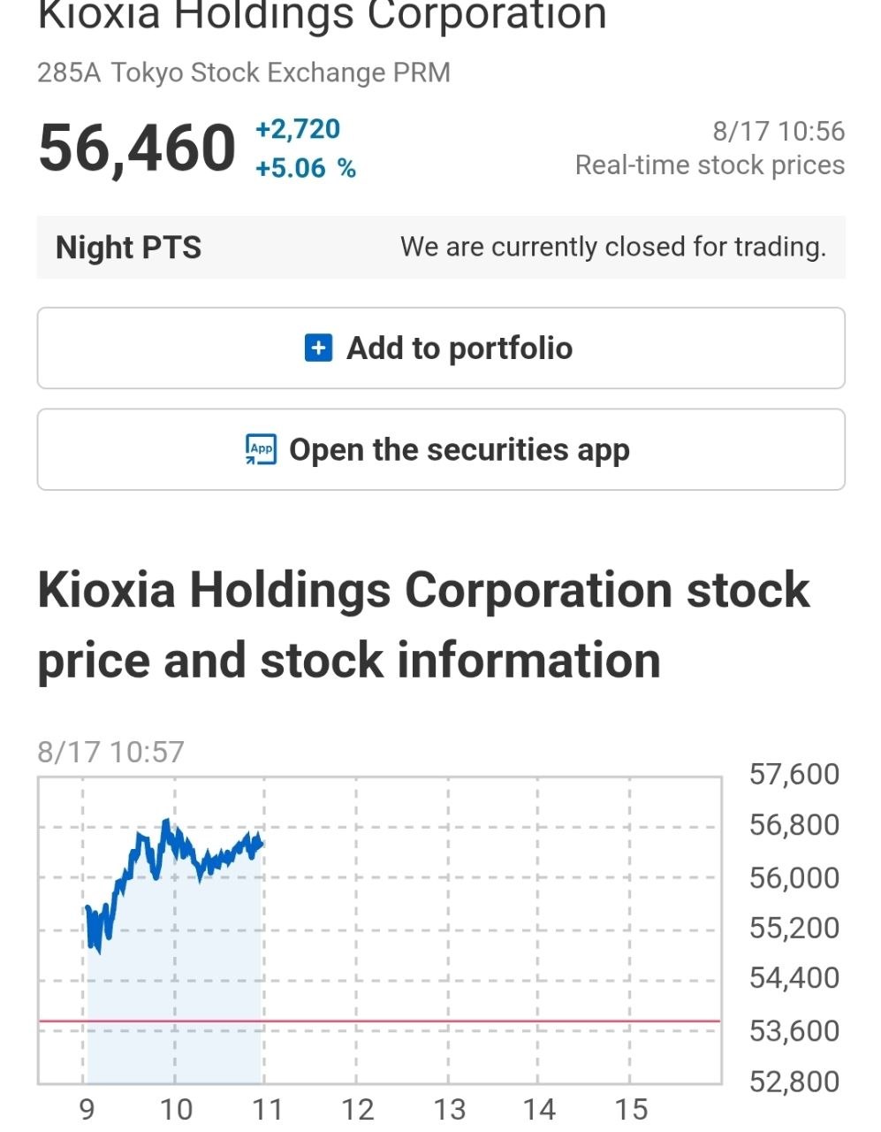Click the +2,720 price change value
Image resolution: width=881 pixels, height=1132 pixels.
298,129
